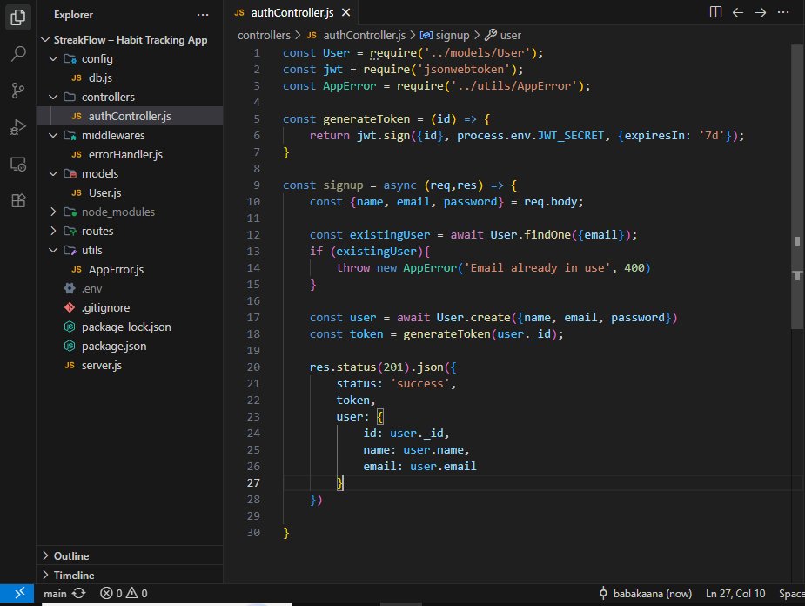Close the authController.js tab
The height and width of the screenshot is (606, 805).
pos(346,12)
